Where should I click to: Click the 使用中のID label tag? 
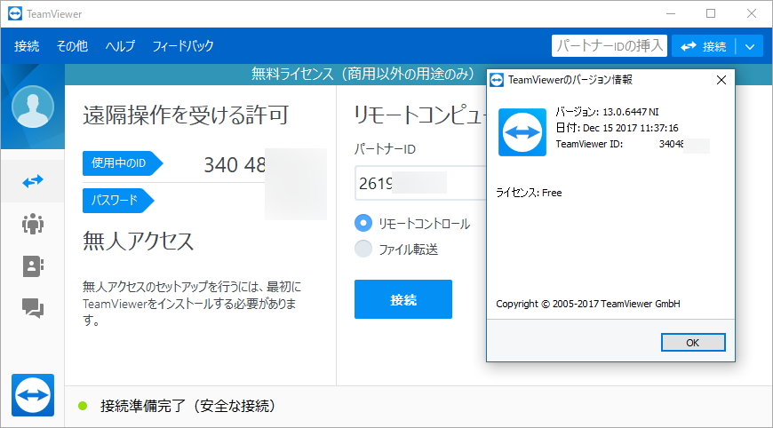[123, 163]
